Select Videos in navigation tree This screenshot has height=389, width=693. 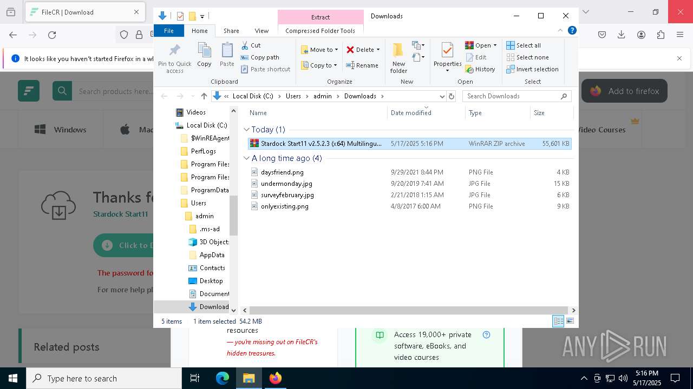click(x=195, y=112)
